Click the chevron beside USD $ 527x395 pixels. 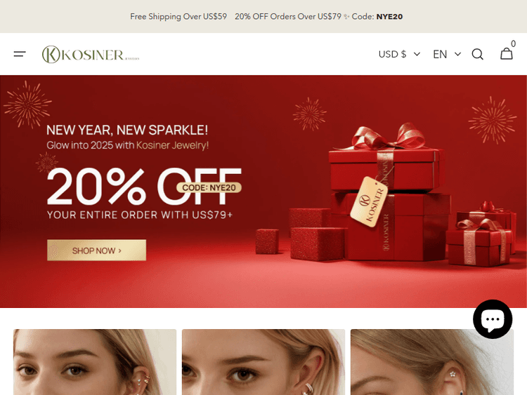point(417,54)
